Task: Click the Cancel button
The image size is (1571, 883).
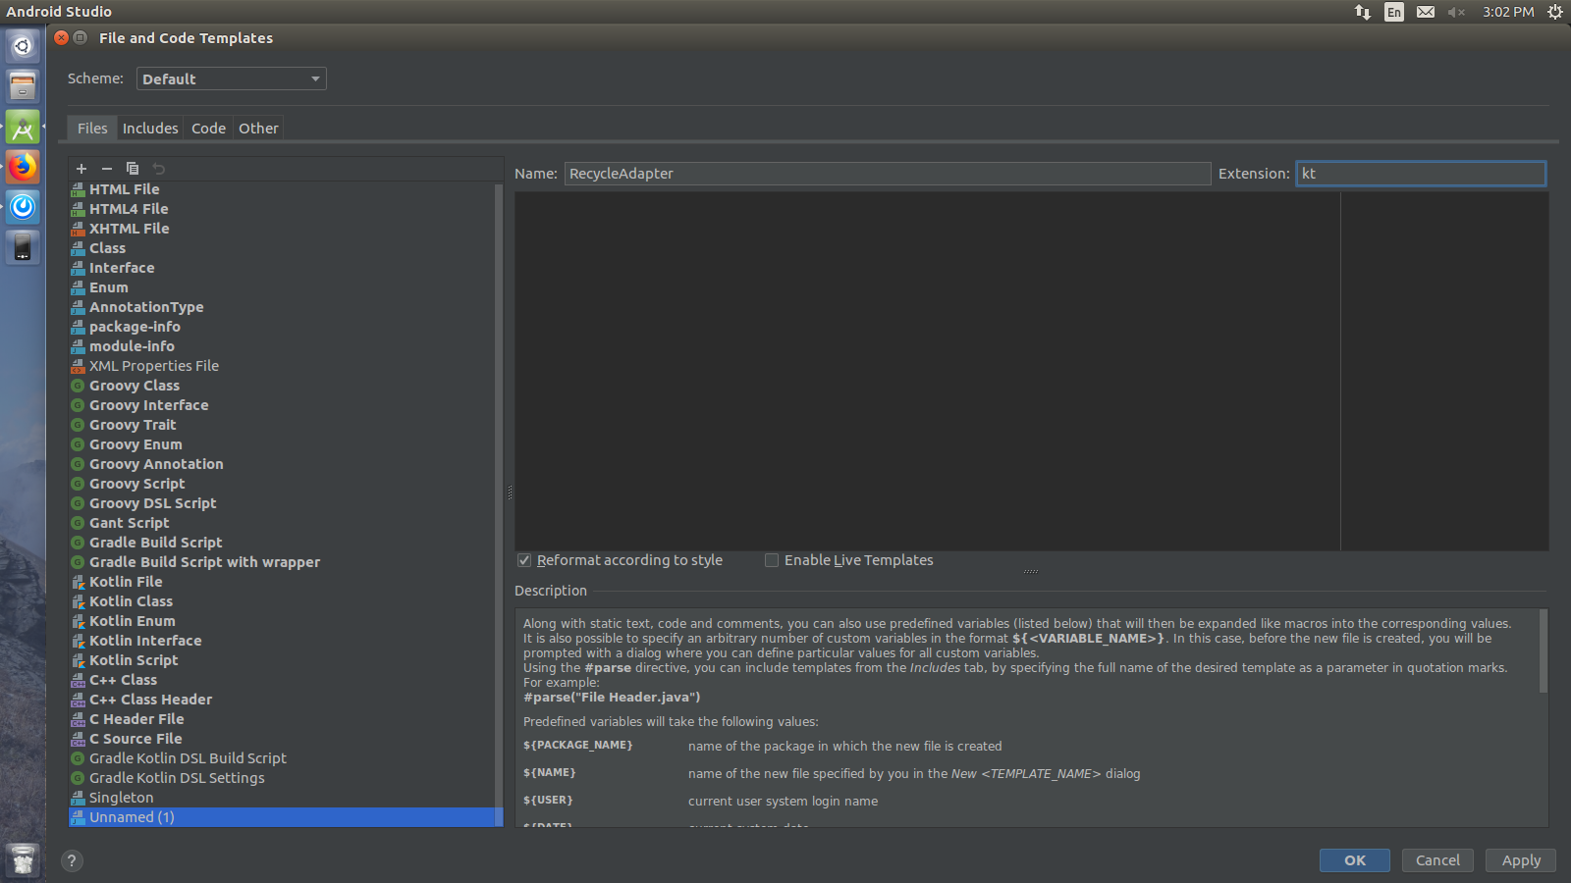Action: tap(1437, 860)
